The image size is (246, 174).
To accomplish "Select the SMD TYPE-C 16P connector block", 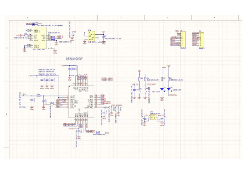I will click(x=40, y=38).
